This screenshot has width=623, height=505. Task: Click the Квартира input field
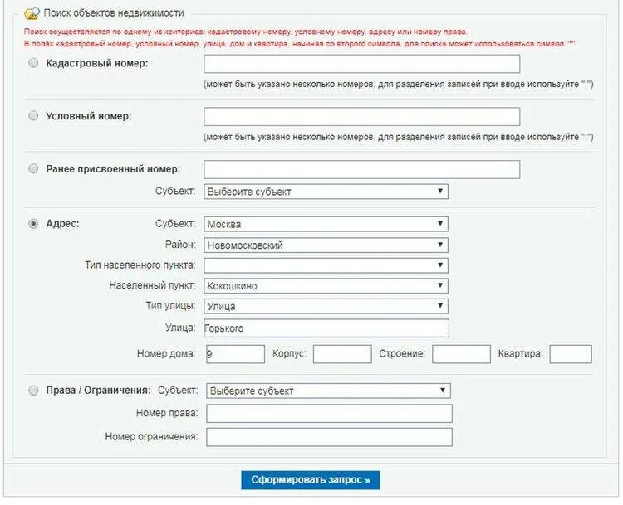pos(570,354)
